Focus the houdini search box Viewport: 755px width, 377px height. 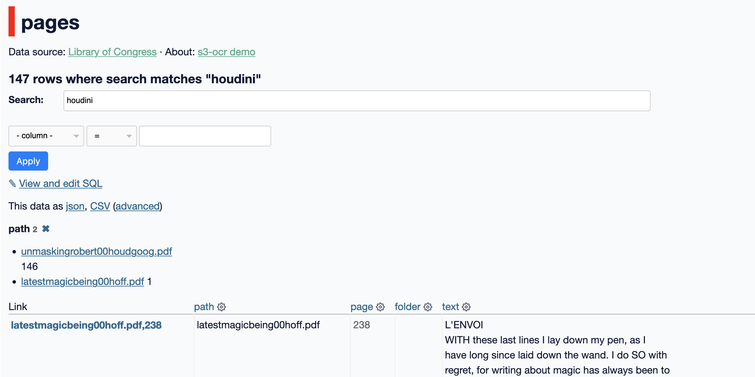coord(357,101)
